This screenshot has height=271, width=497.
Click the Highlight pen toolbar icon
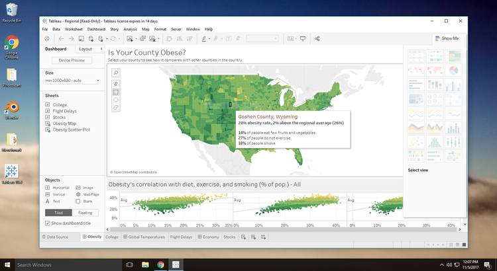click(x=204, y=38)
